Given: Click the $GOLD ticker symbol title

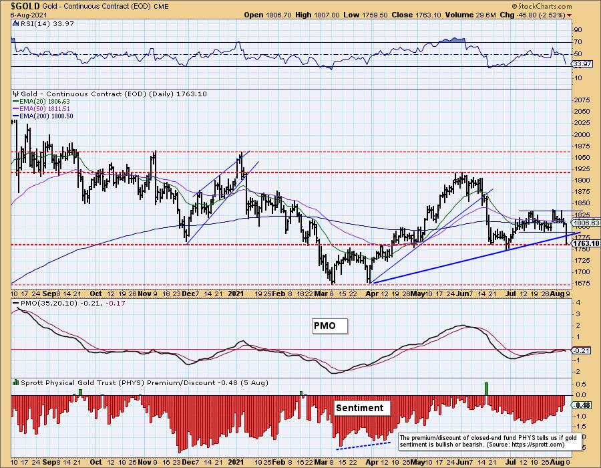Looking at the screenshot, I should [25, 6].
